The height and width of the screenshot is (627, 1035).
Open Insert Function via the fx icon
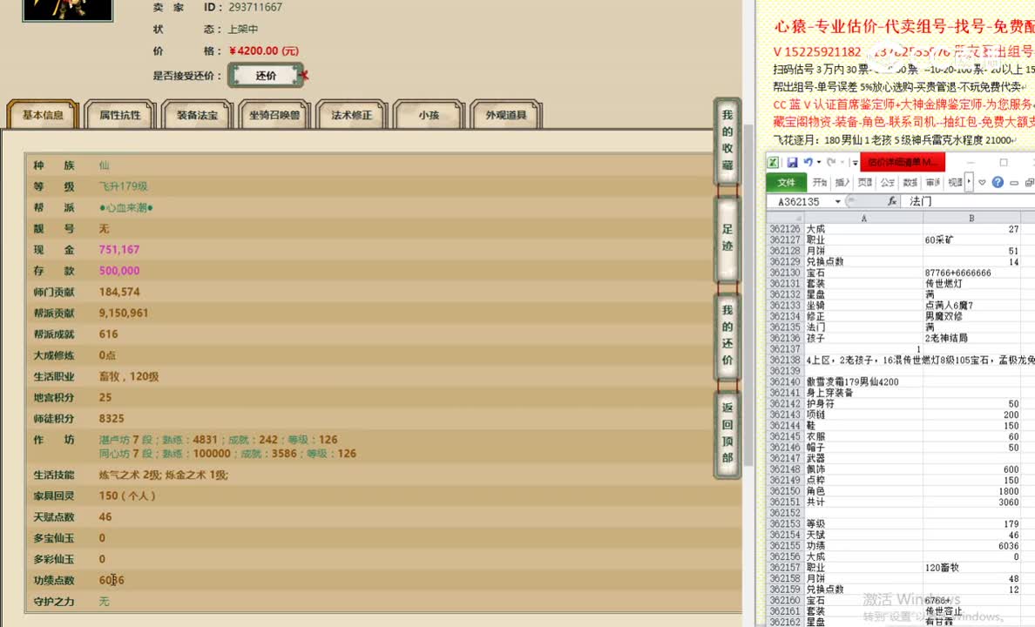click(893, 200)
